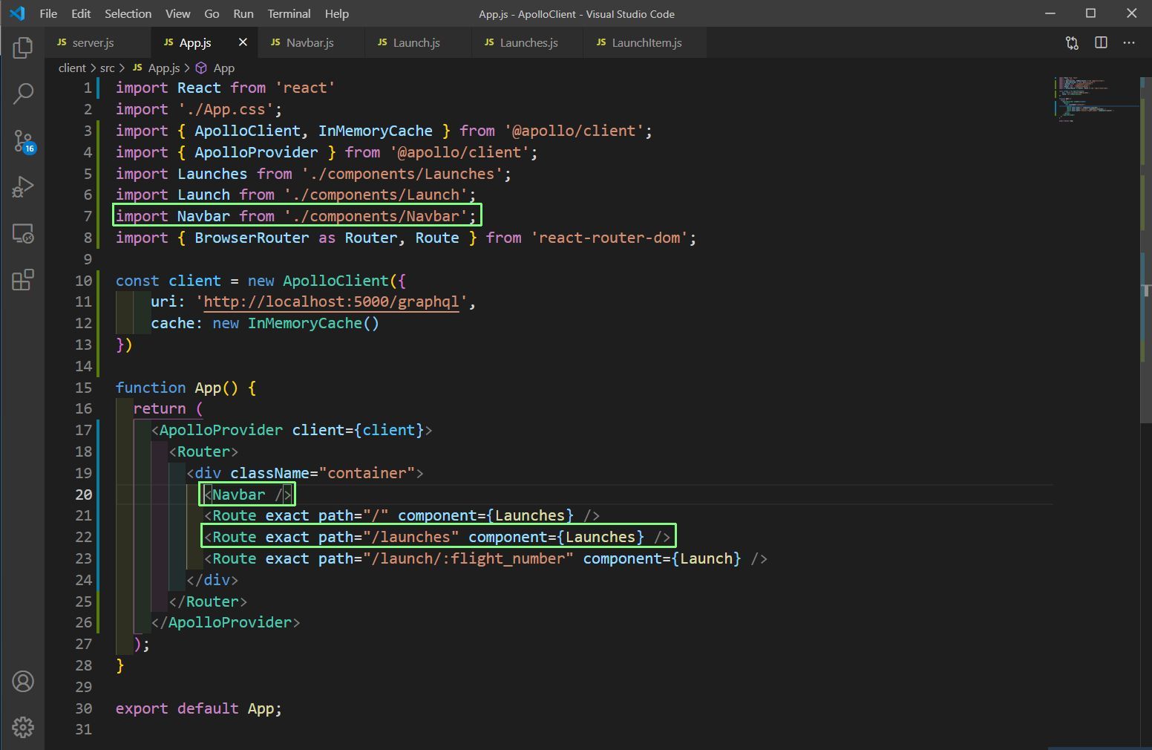Viewport: 1152px width, 750px height.
Task: Click 'const client' declaration text
Action: (168, 281)
